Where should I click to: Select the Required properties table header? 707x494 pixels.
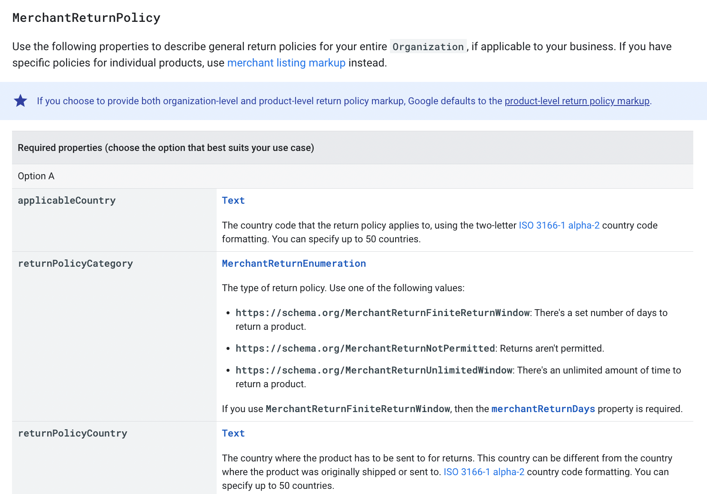tap(166, 147)
